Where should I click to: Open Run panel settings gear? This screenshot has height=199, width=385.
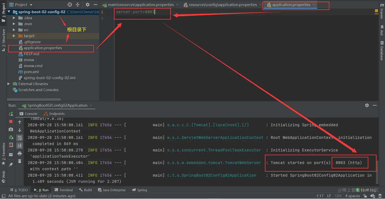point(367,105)
